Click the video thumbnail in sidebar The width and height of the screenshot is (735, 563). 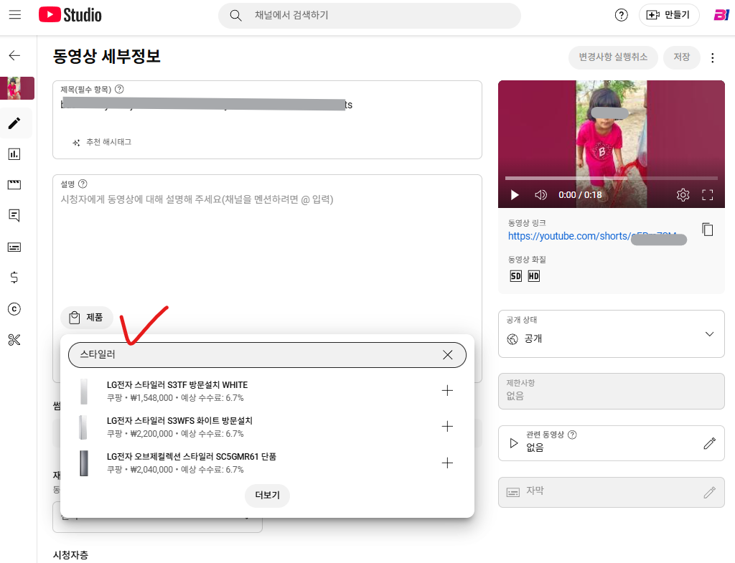click(x=17, y=88)
